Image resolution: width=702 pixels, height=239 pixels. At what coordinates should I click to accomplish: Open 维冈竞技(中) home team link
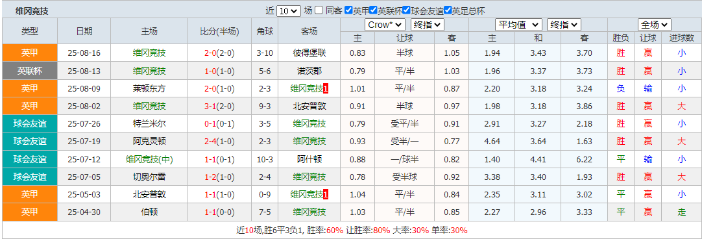(x=149, y=159)
